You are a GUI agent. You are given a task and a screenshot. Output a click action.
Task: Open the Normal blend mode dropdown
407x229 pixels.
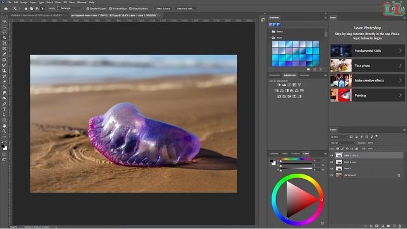[343, 142]
